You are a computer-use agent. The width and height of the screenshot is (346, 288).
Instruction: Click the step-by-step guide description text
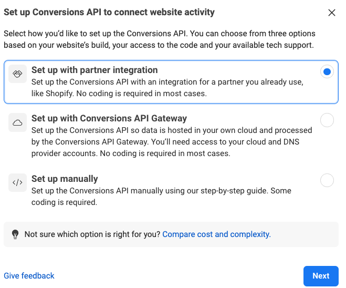[x=161, y=196]
